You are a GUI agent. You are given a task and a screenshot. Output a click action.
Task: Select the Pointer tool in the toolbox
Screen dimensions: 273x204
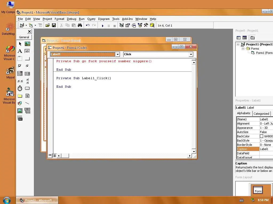click(20, 44)
